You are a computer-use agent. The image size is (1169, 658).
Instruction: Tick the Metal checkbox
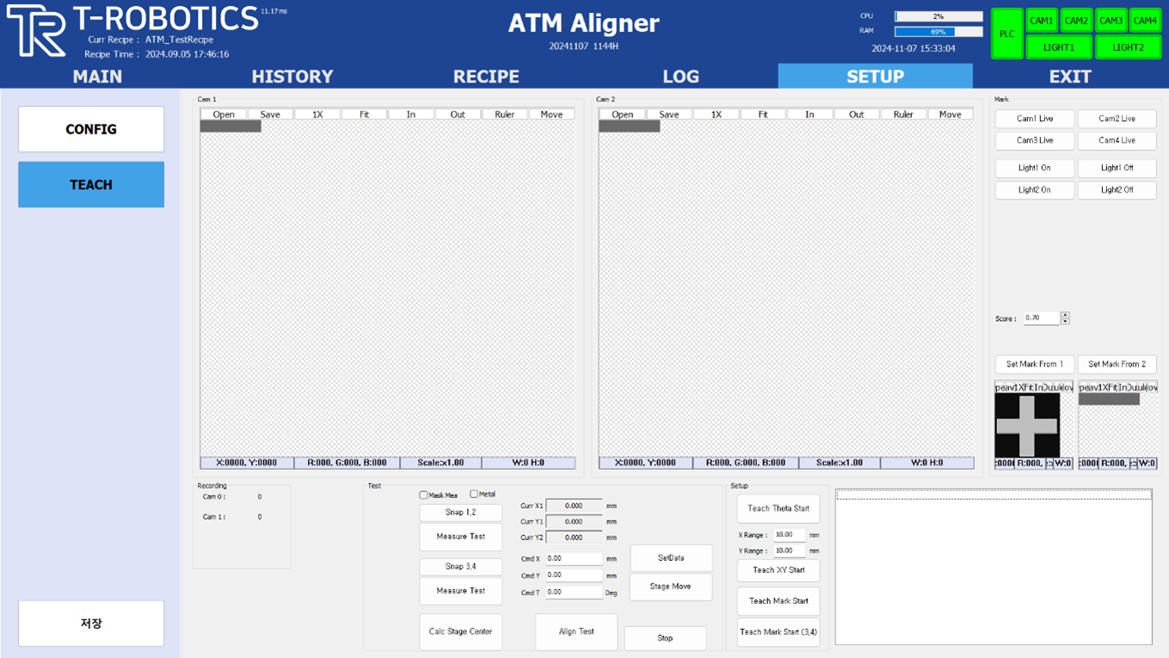click(x=474, y=495)
